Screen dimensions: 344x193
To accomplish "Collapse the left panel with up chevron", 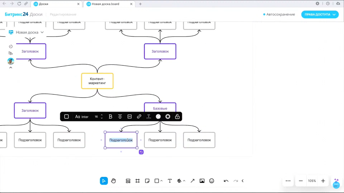I will [11, 68].
